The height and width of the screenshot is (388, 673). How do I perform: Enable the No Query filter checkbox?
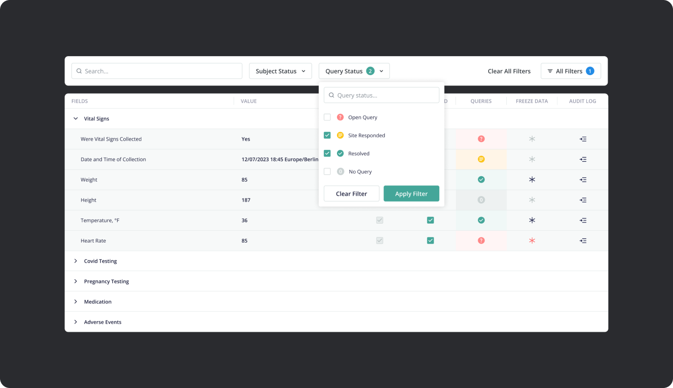tap(327, 171)
